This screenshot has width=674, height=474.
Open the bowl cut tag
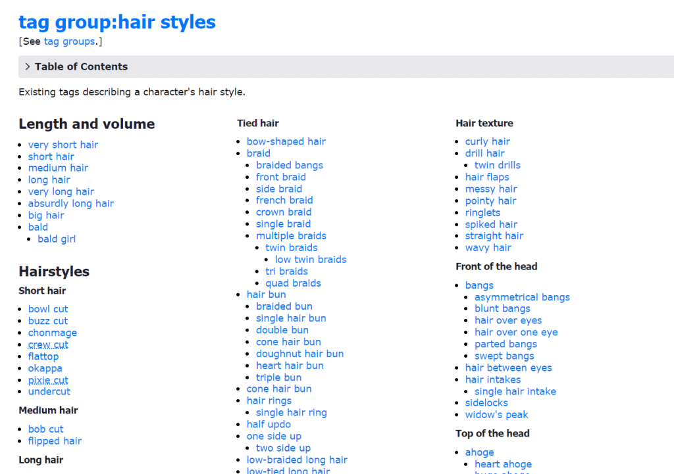point(48,309)
